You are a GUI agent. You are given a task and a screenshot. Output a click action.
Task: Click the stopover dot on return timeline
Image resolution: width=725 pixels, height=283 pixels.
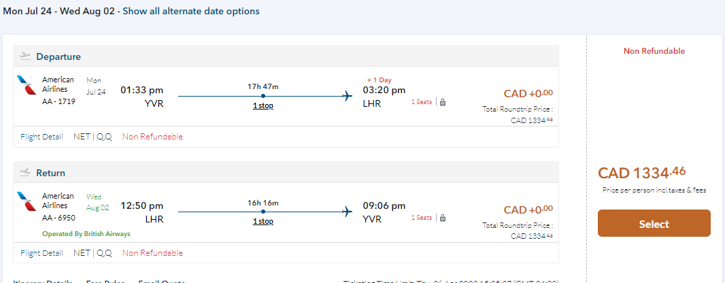[263, 212]
